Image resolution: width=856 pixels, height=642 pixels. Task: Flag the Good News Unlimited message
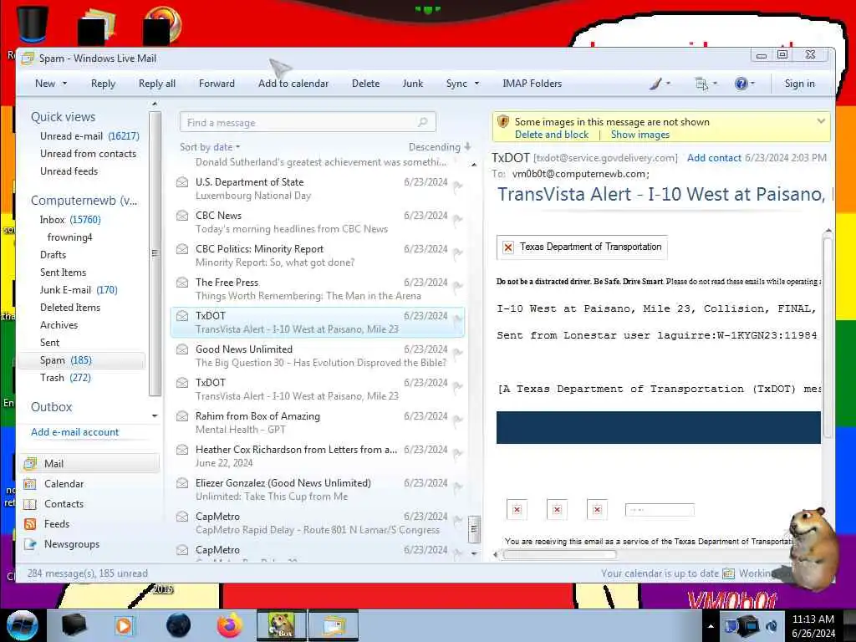[x=458, y=354]
